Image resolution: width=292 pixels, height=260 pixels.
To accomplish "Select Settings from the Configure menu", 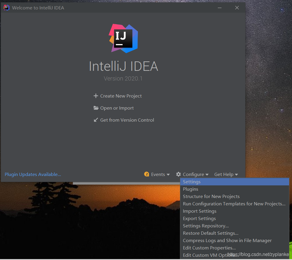I will tap(191, 182).
